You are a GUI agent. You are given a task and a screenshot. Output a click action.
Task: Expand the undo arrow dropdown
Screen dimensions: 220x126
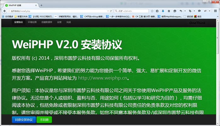(x=185, y=11)
